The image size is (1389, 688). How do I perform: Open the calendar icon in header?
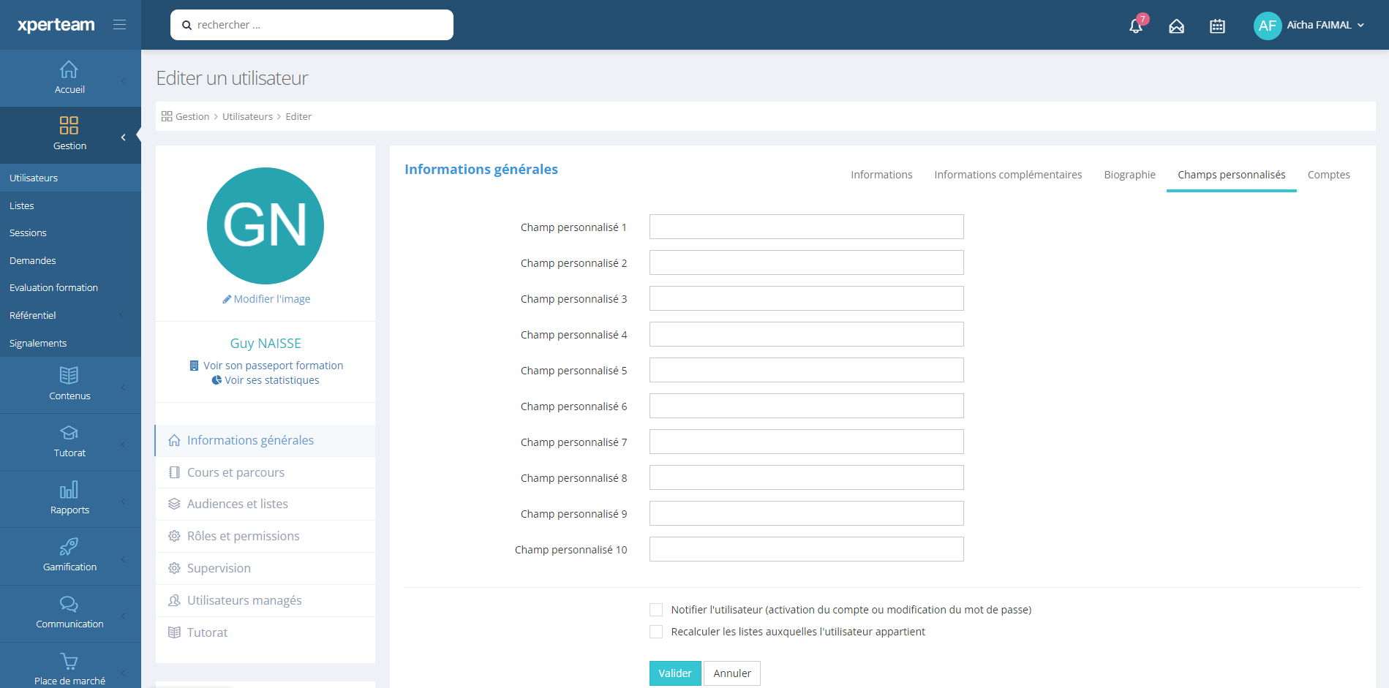pyautogui.click(x=1217, y=26)
